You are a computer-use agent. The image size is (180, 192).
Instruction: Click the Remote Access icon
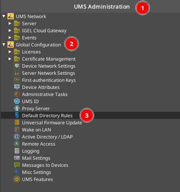pos(17,144)
